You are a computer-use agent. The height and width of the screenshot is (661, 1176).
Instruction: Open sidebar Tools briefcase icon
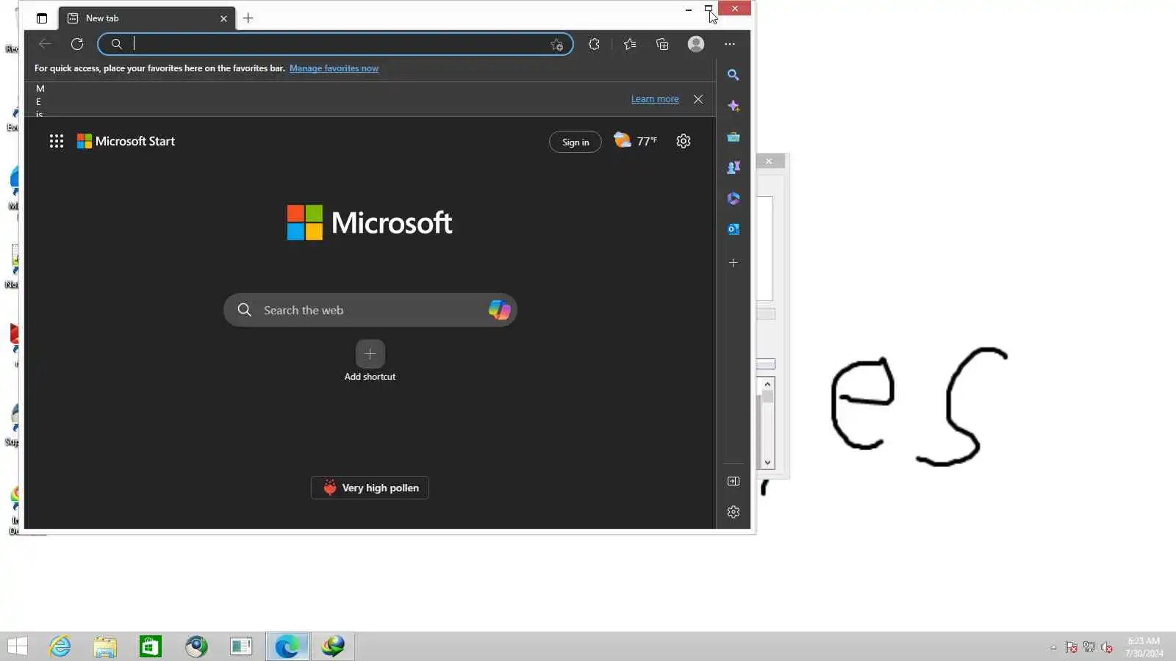tap(734, 137)
